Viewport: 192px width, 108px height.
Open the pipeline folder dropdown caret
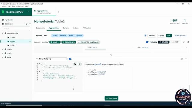[47, 35]
